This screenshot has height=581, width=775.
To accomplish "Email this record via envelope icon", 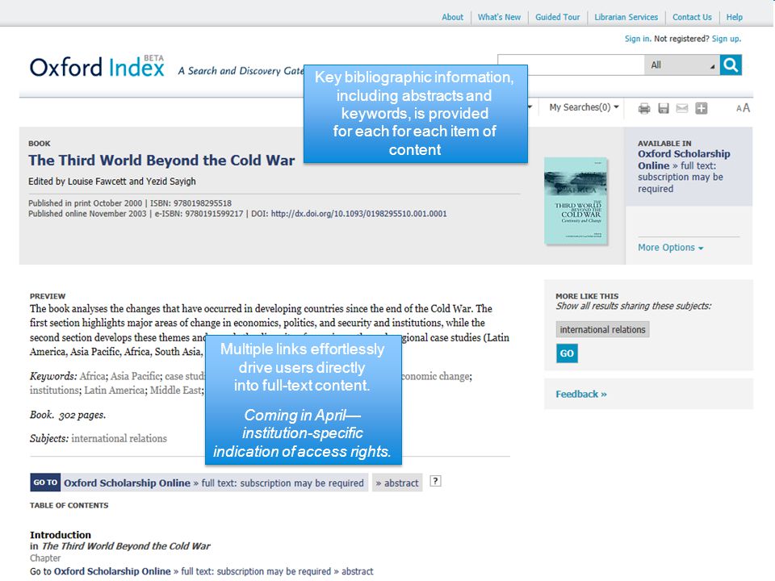I will (682, 108).
